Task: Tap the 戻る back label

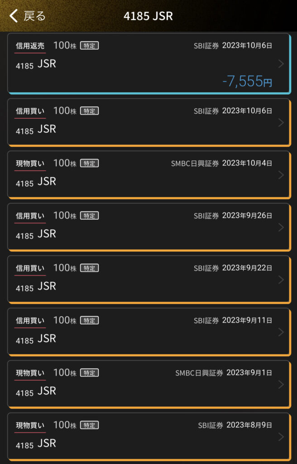Action: (34, 16)
